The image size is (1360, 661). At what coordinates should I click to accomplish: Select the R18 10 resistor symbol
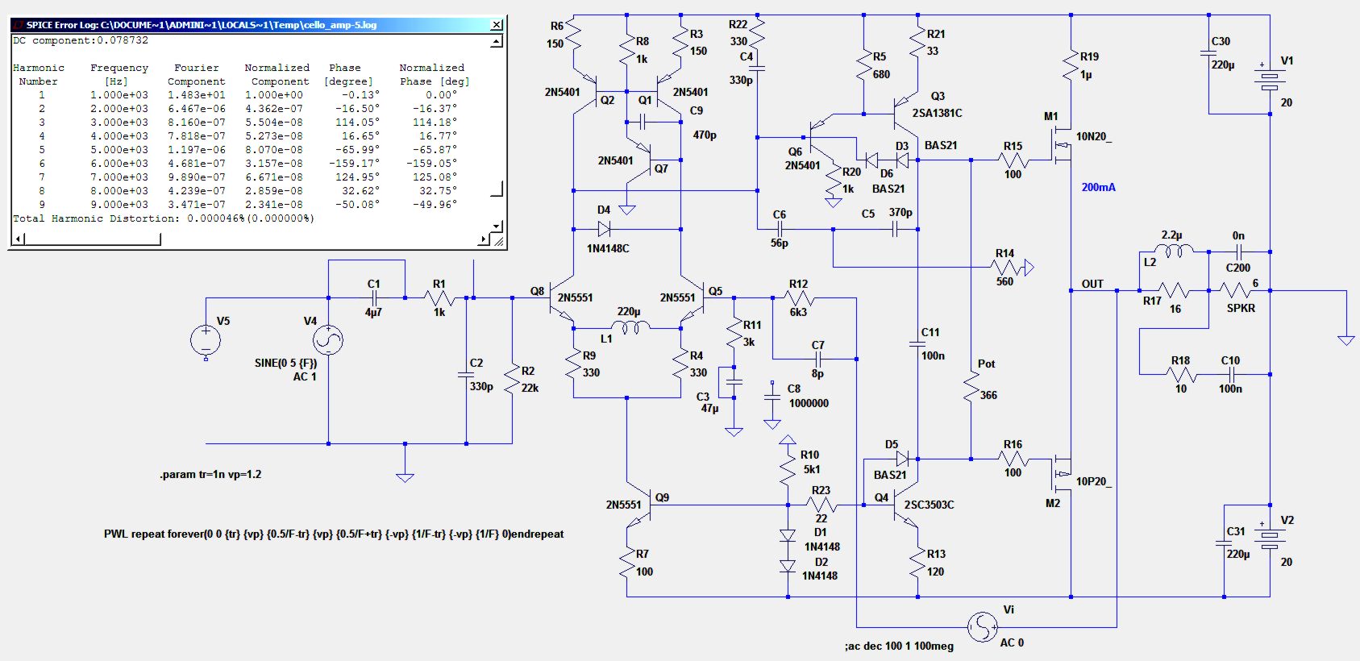(x=1181, y=374)
